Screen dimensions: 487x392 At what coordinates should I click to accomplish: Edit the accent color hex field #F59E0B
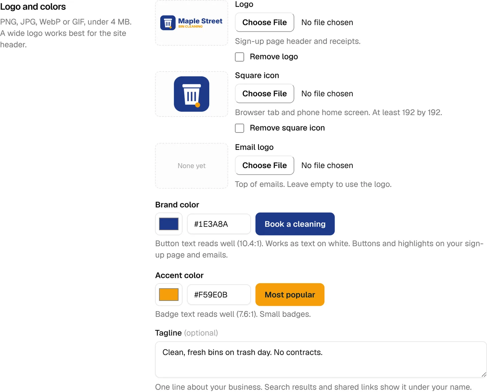click(219, 295)
